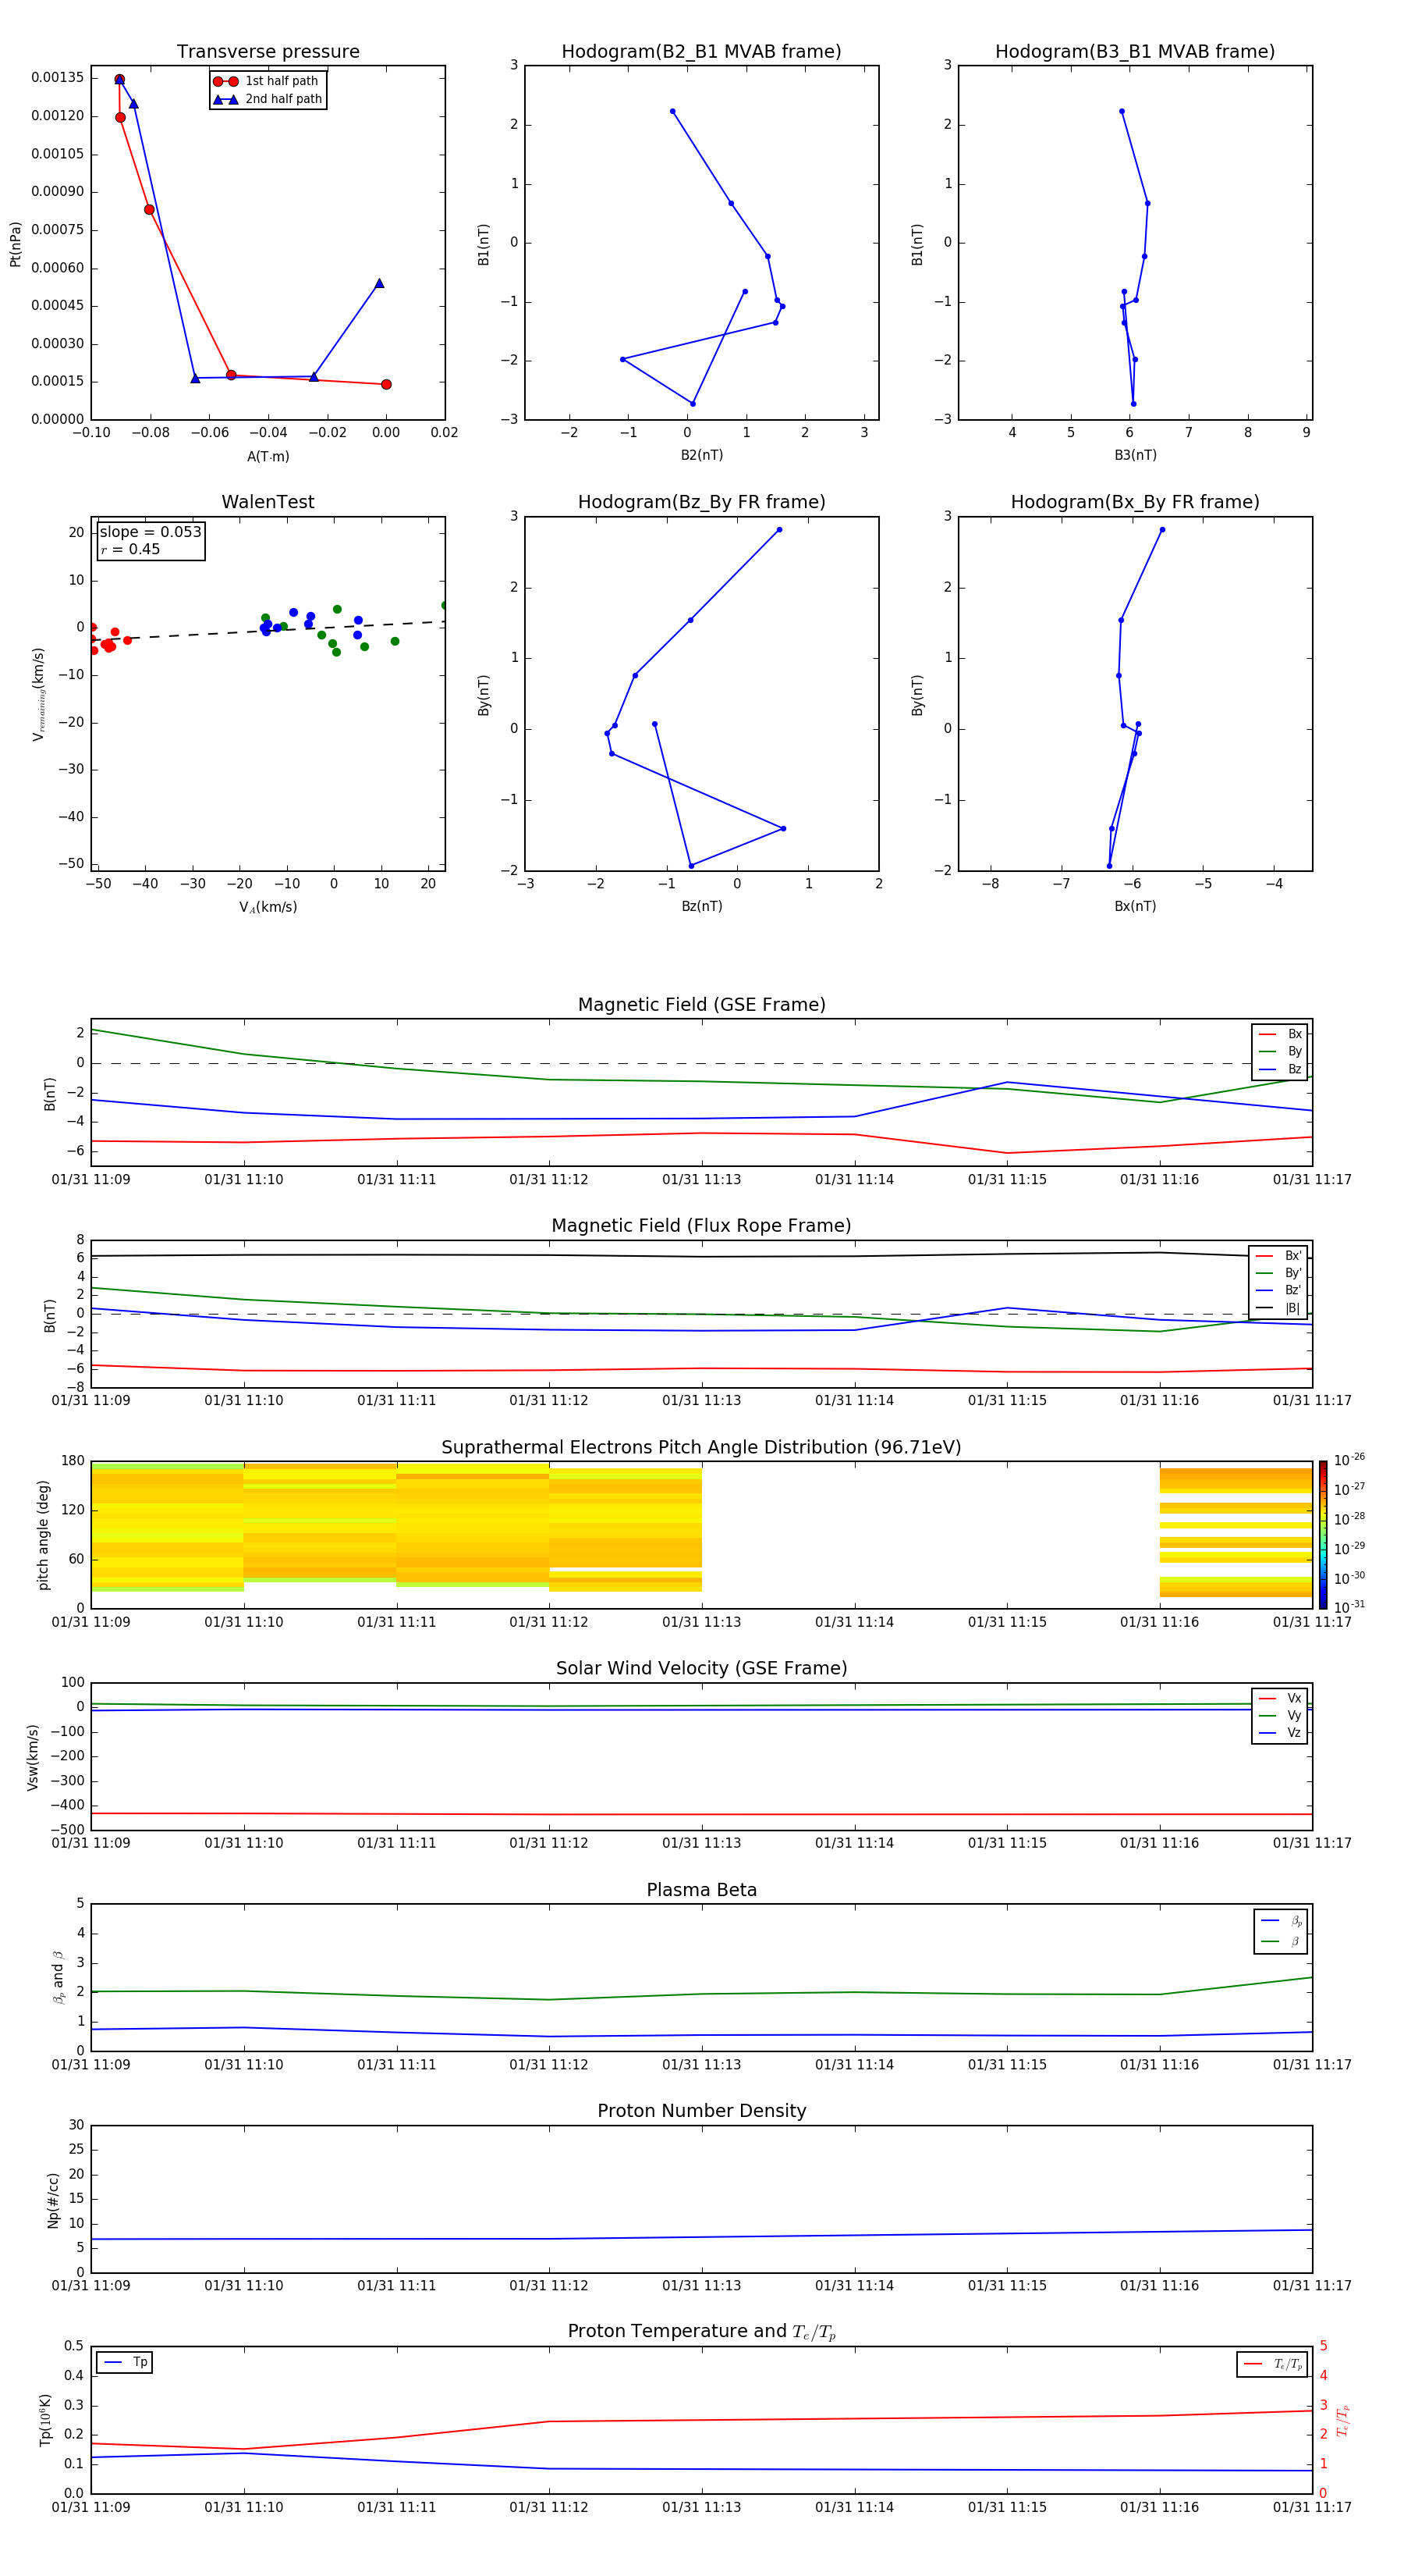
Task: Click the 'B2(nT)' axis label
Action: pos(701,455)
